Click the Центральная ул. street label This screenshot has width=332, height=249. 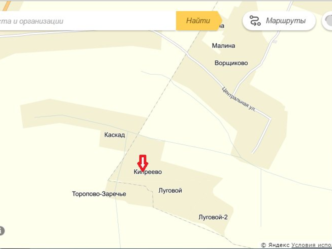click(239, 99)
